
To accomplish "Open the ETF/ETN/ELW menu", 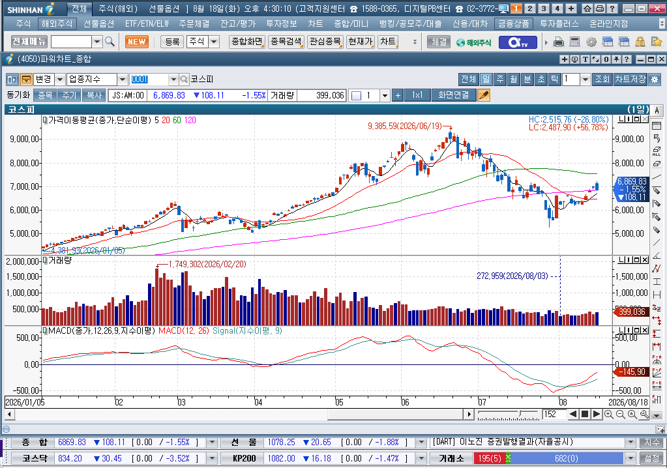I will (x=147, y=24).
